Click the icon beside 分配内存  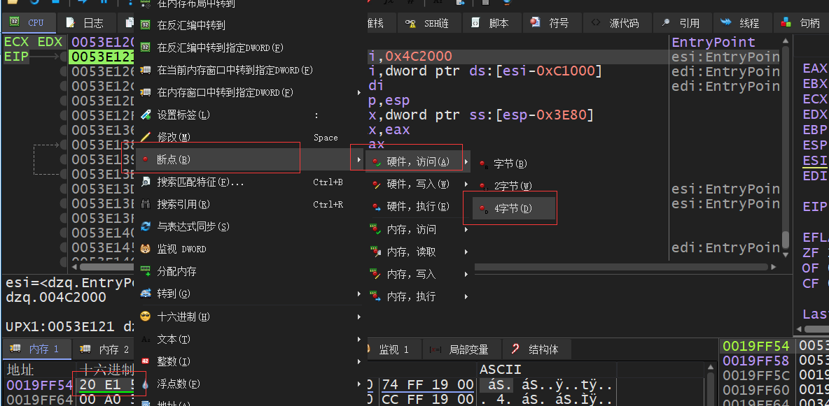[x=146, y=271]
